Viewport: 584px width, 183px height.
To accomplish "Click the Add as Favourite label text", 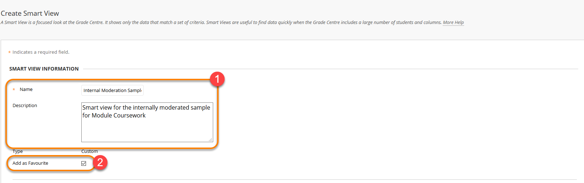I will click(30, 163).
